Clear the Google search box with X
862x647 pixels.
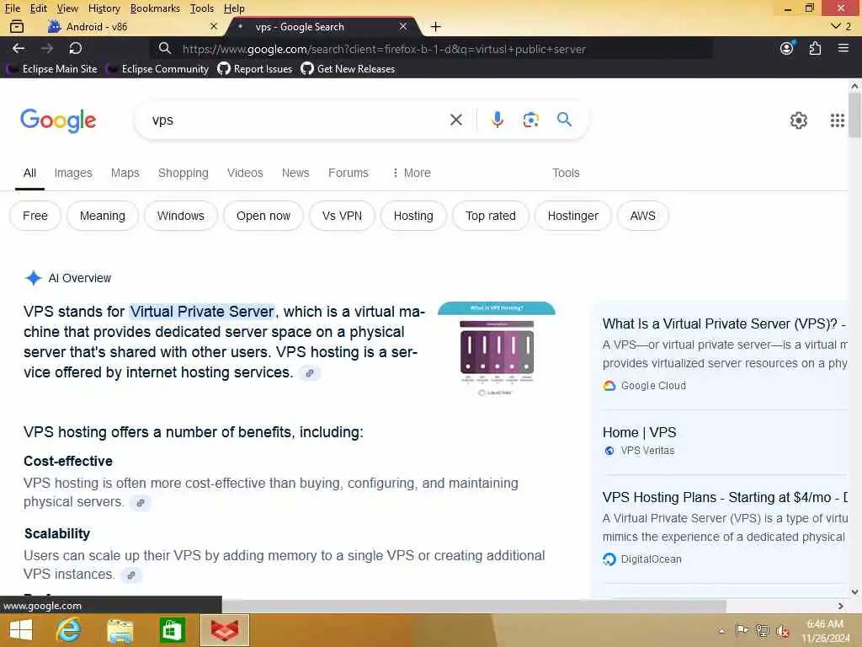click(x=455, y=120)
